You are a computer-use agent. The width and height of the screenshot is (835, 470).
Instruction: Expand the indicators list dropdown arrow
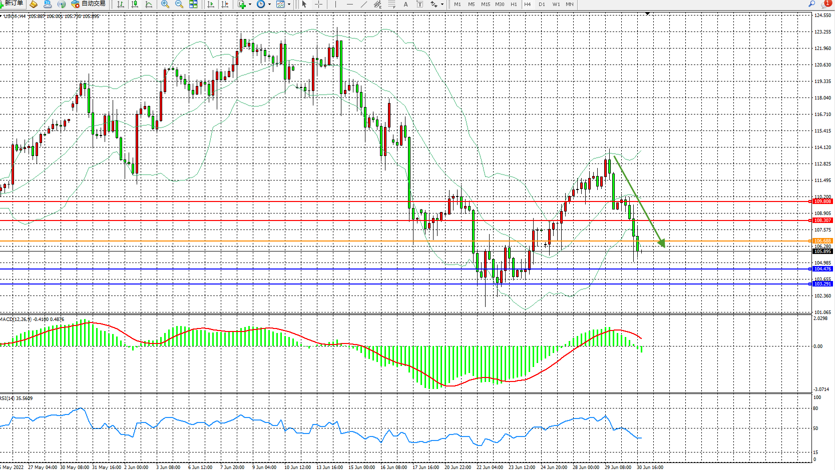click(250, 4)
